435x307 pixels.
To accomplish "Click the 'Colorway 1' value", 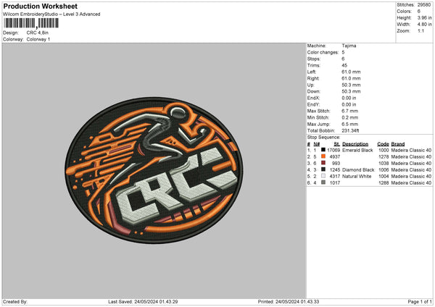I will pos(38,39).
